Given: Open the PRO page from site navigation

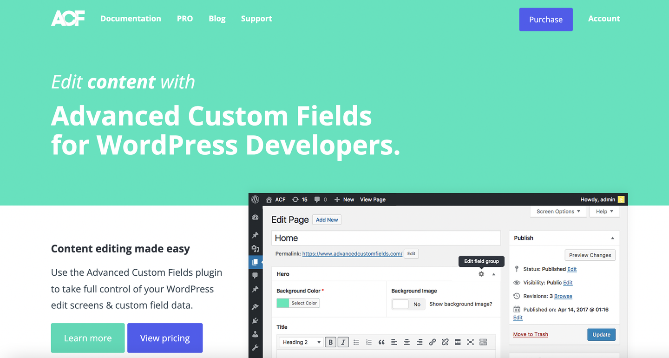Looking at the screenshot, I should point(185,19).
